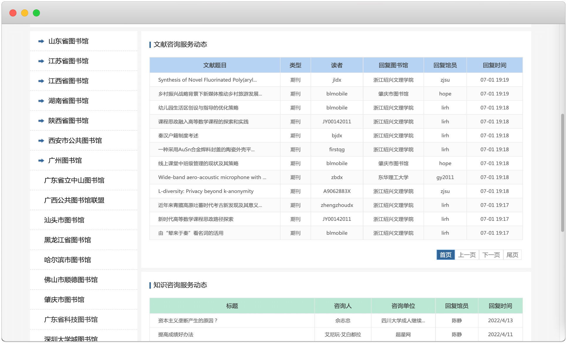Click the 类型 column header

[x=295, y=65]
